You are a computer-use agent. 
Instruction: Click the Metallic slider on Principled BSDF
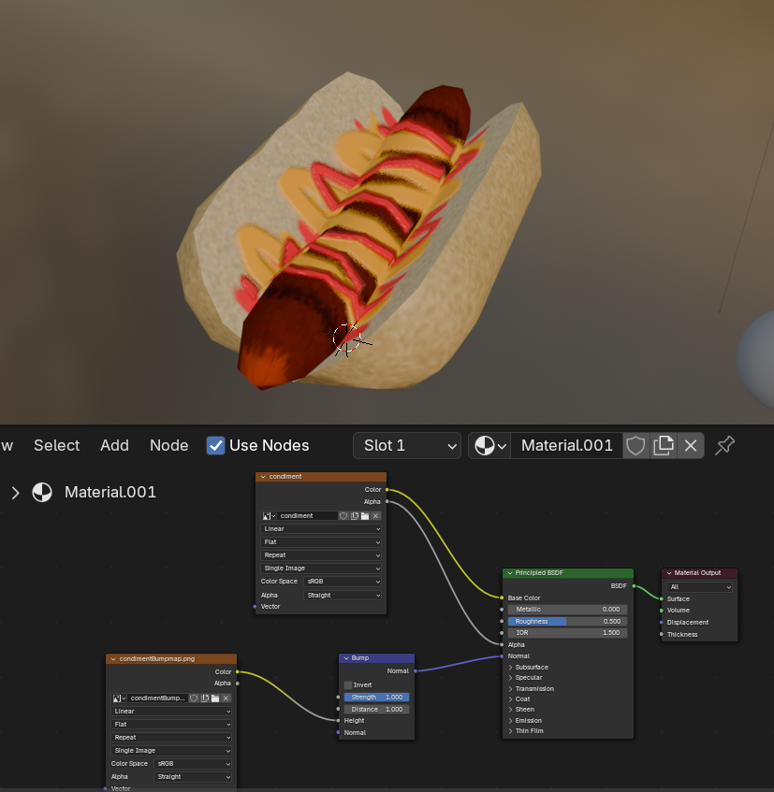[x=568, y=610]
